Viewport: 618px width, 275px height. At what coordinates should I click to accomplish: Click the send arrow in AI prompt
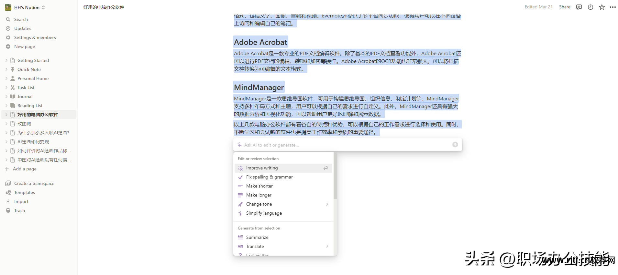click(x=455, y=145)
